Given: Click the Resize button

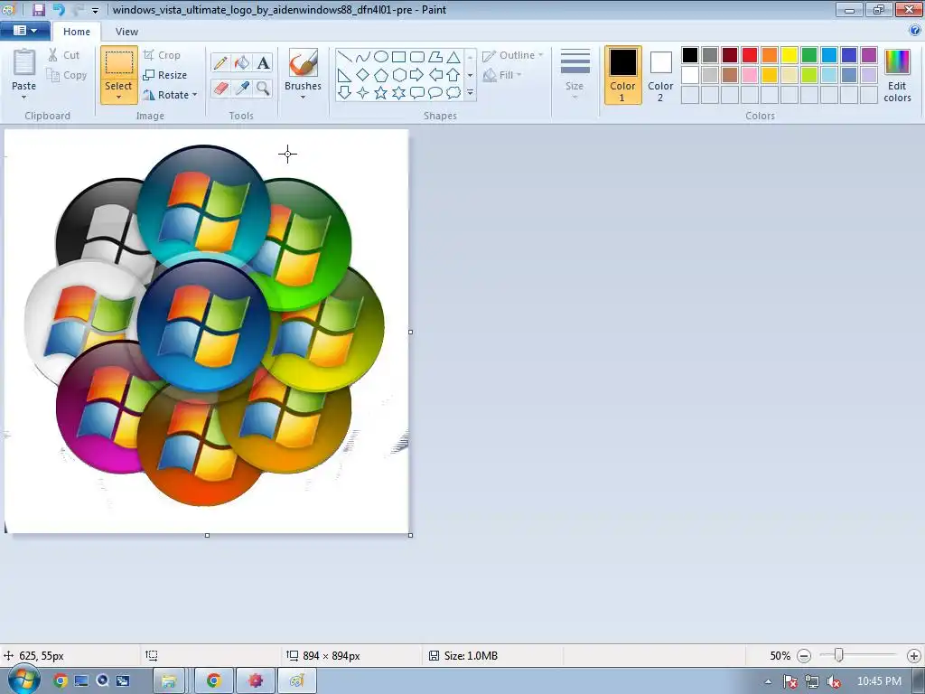Looking at the screenshot, I should click(x=165, y=76).
